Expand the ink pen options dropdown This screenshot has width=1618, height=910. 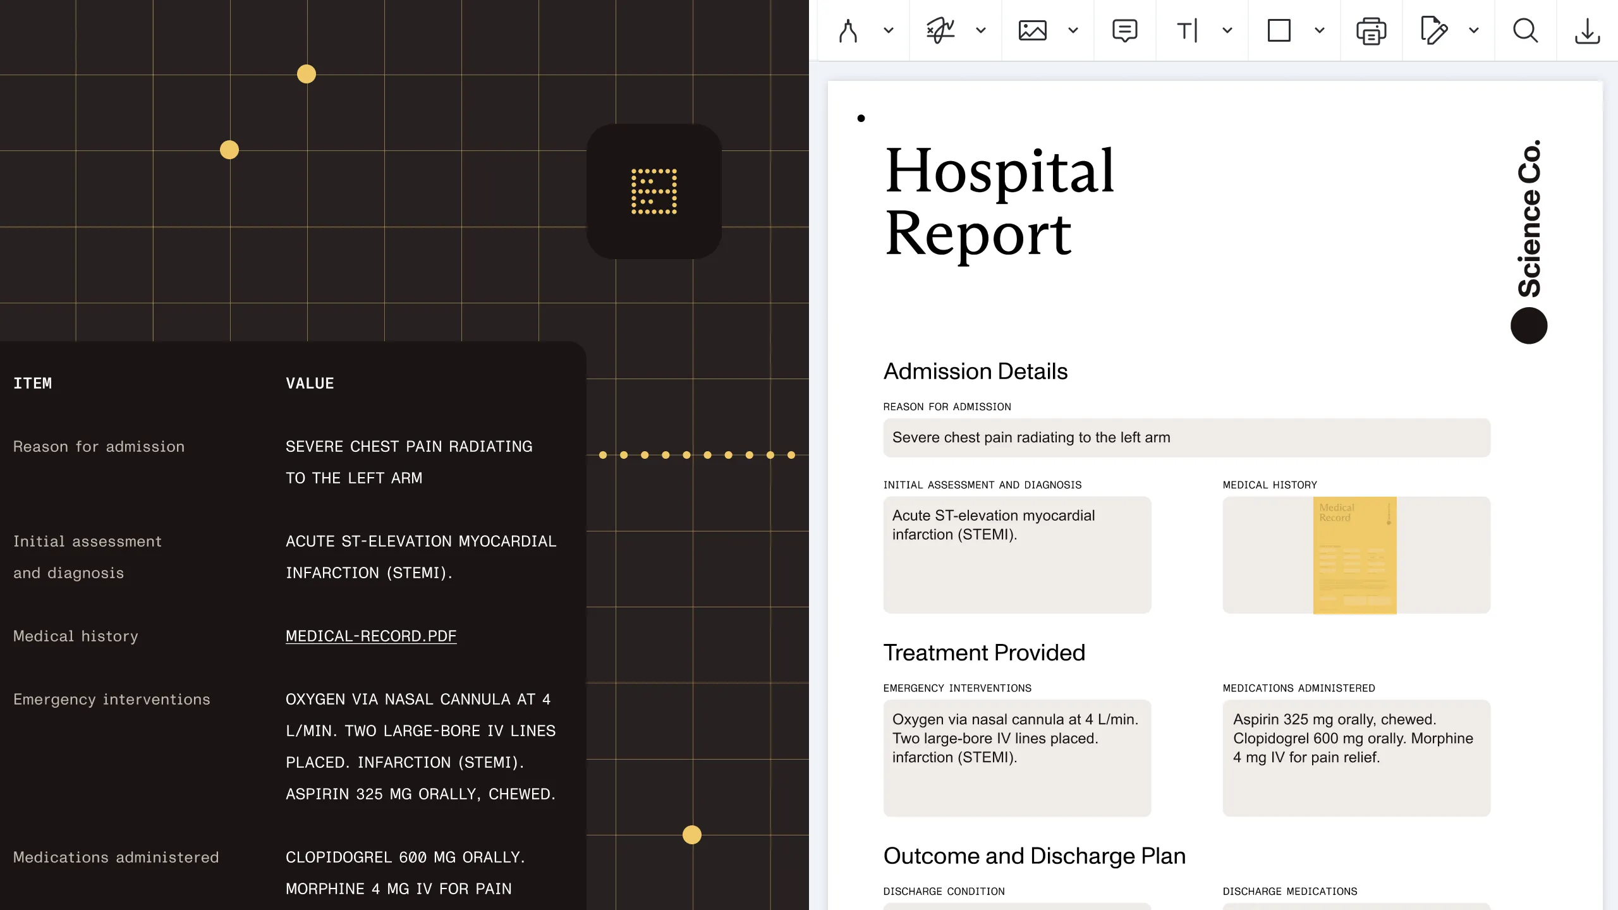pos(889,30)
